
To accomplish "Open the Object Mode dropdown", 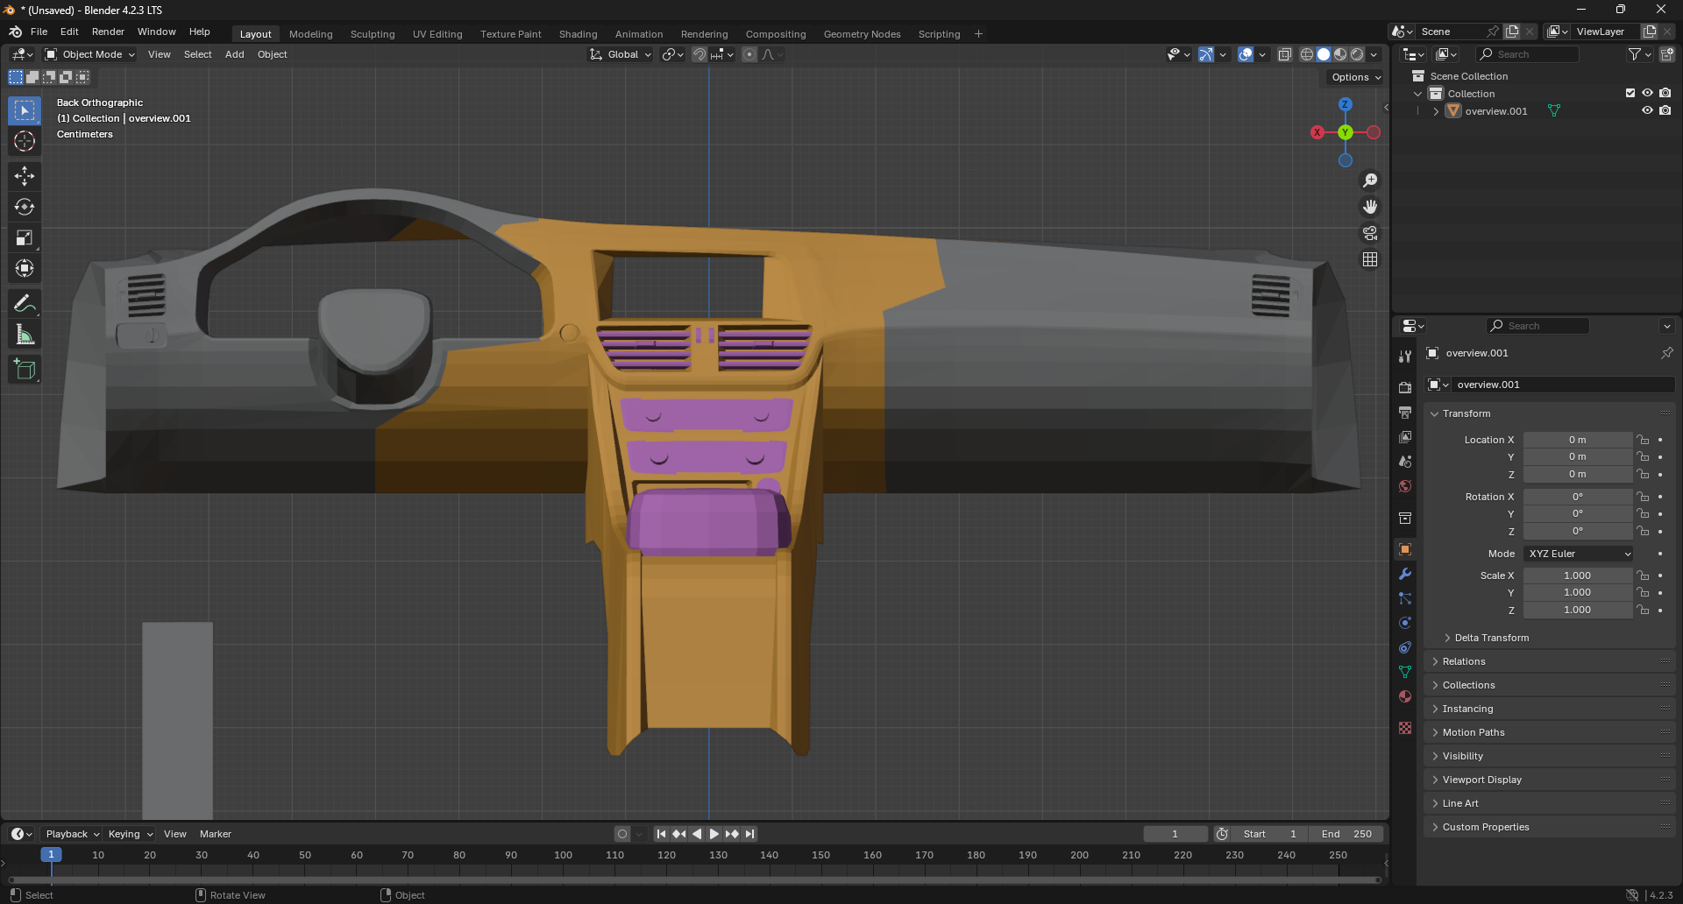I will point(90,54).
